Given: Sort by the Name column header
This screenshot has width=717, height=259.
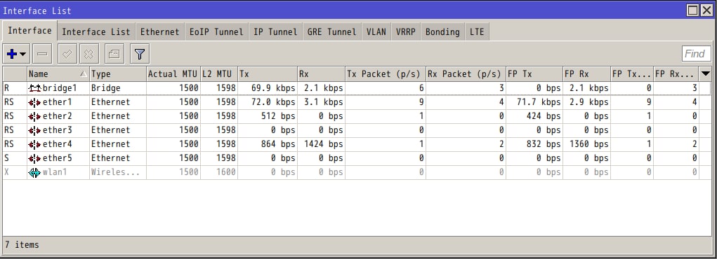Looking at the screenshot, I should tap(58, 74).
